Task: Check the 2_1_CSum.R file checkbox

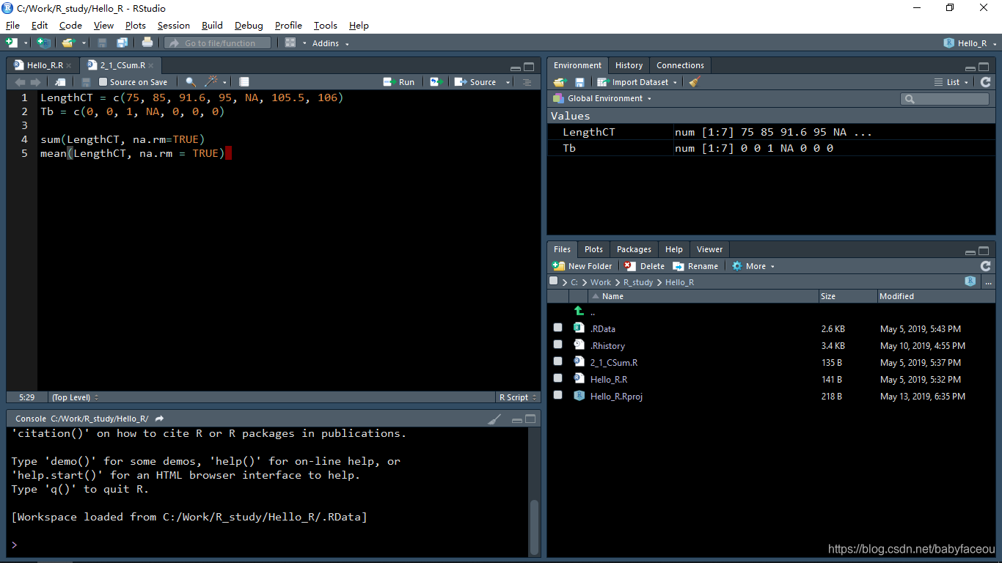Action: pyautogui.click(x=558, y=361)
